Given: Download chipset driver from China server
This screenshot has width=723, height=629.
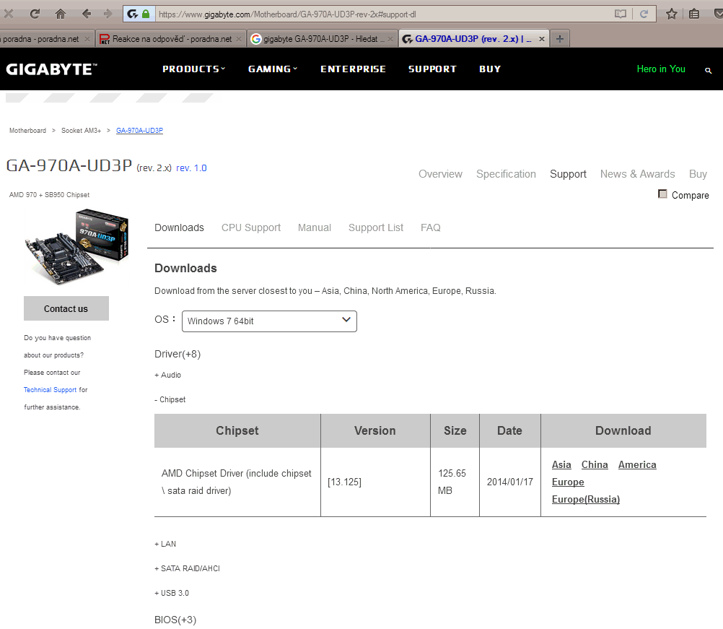Looking at the screenshot, I should click(595, 465).
